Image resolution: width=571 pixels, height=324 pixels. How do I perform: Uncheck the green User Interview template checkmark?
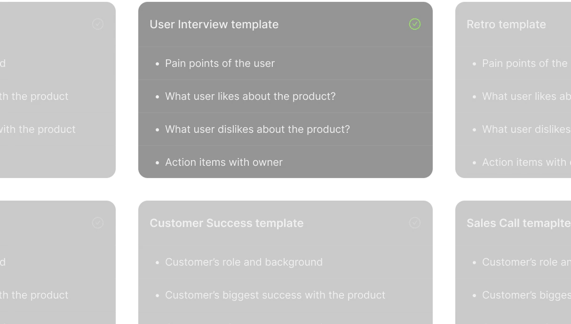tap(414, 24)
